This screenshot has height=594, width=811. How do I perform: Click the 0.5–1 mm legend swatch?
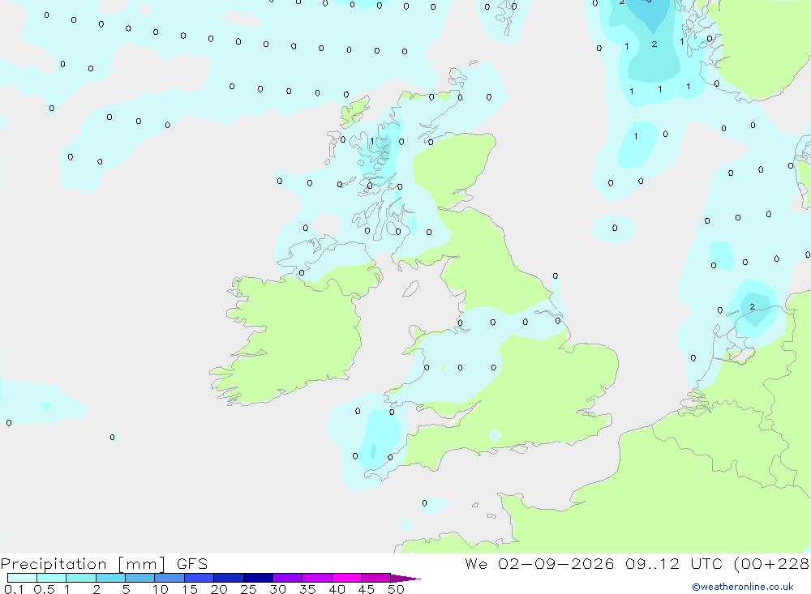point(52,578)
